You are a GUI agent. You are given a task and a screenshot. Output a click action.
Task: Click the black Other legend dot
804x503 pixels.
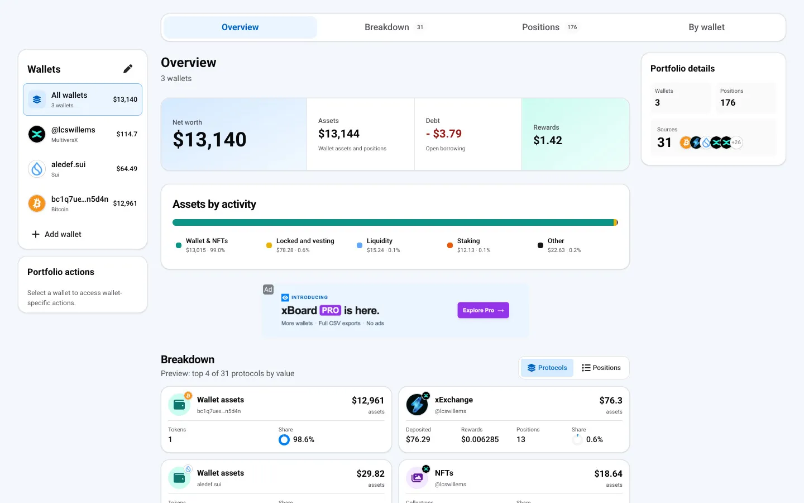(540, 245)
